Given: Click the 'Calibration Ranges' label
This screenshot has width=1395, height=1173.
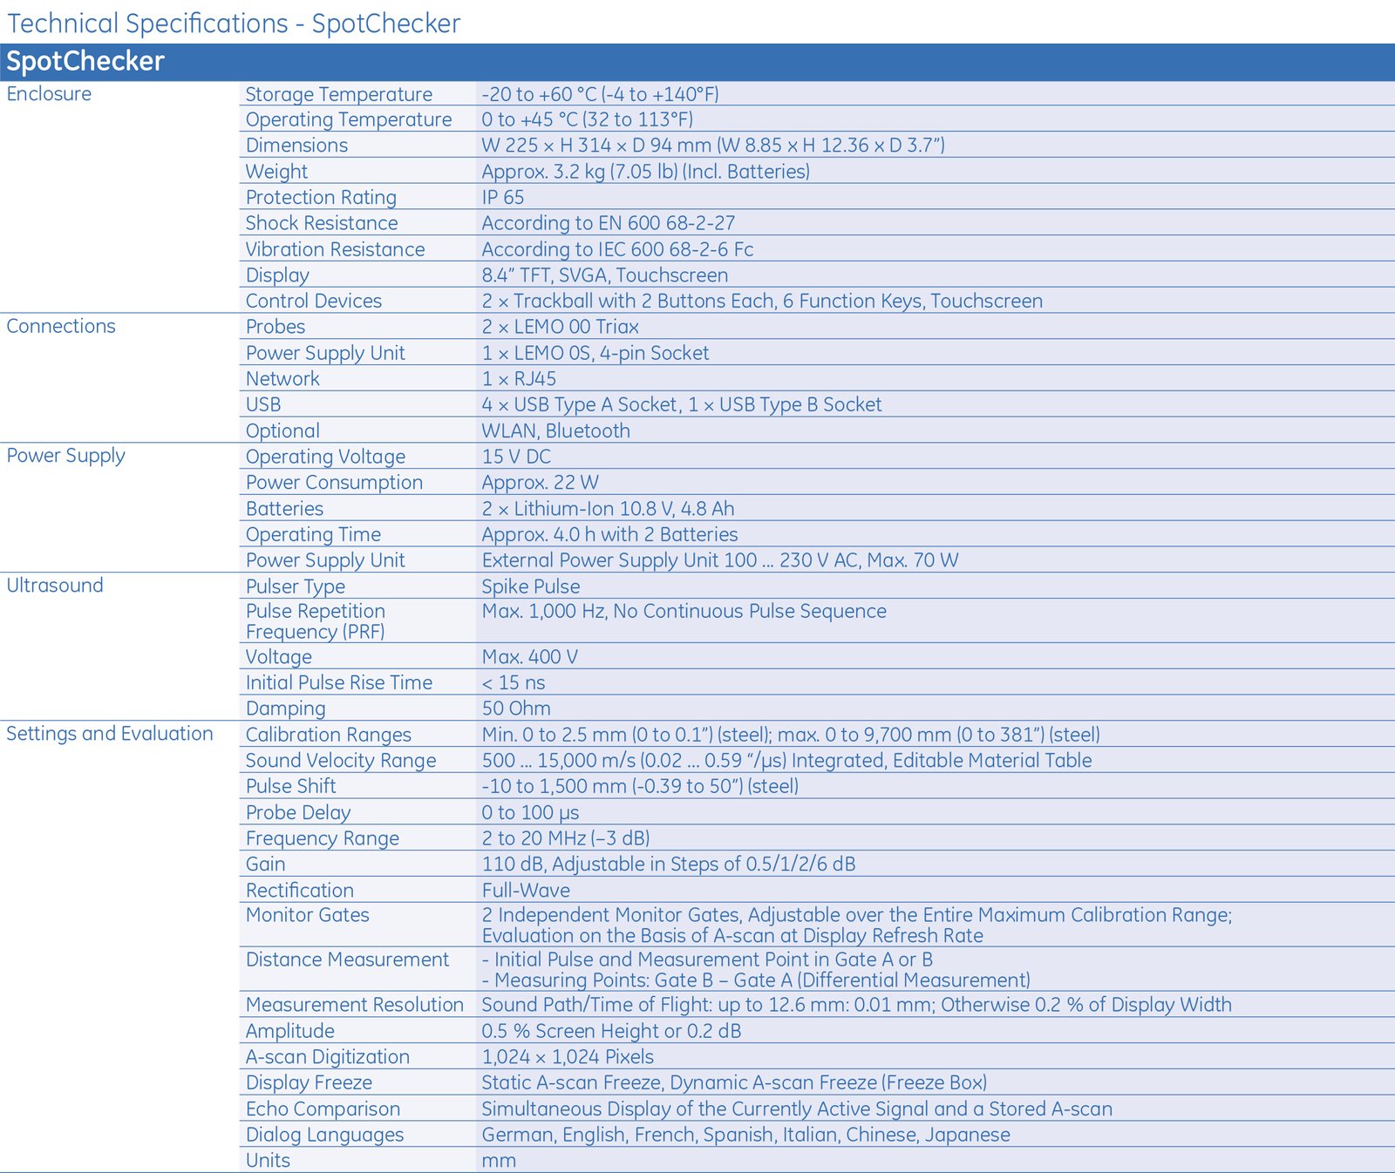Looking at the screenshot, I should (328, 736).
